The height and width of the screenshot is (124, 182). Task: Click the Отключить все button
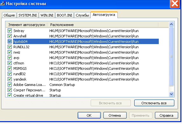click(x=154, y=103)
